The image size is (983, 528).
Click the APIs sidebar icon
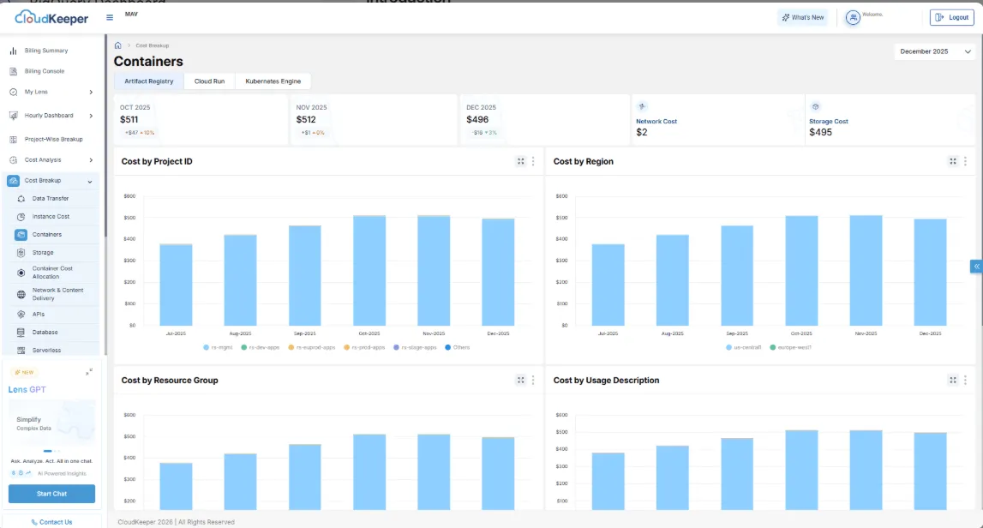click(21, 315)
